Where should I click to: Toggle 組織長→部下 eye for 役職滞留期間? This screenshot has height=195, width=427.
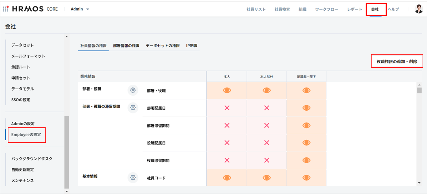click(306, 160)
